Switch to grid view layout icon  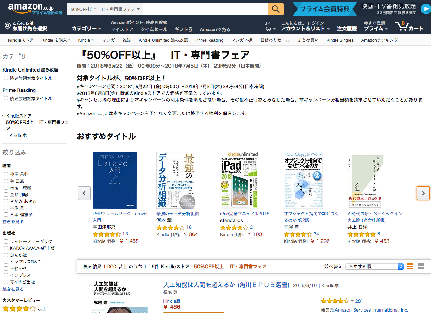click(x=421, y=267)
